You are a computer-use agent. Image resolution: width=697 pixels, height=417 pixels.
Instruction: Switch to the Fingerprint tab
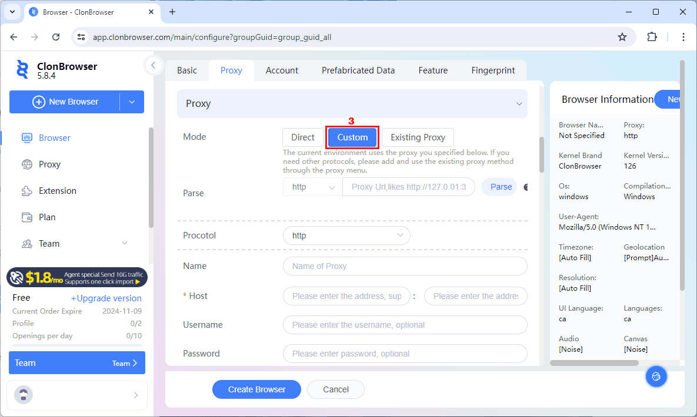click(x=493, y=70)
